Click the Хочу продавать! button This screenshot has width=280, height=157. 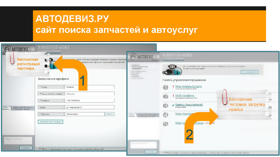(x=249, y=72)
